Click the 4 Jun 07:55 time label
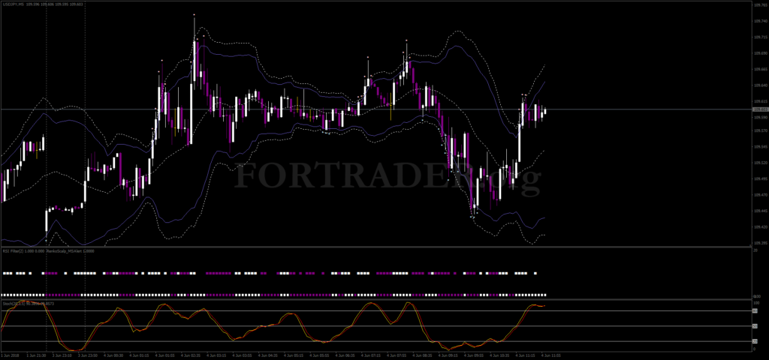This screenshot has width=769, height=360. click(397, 356)
